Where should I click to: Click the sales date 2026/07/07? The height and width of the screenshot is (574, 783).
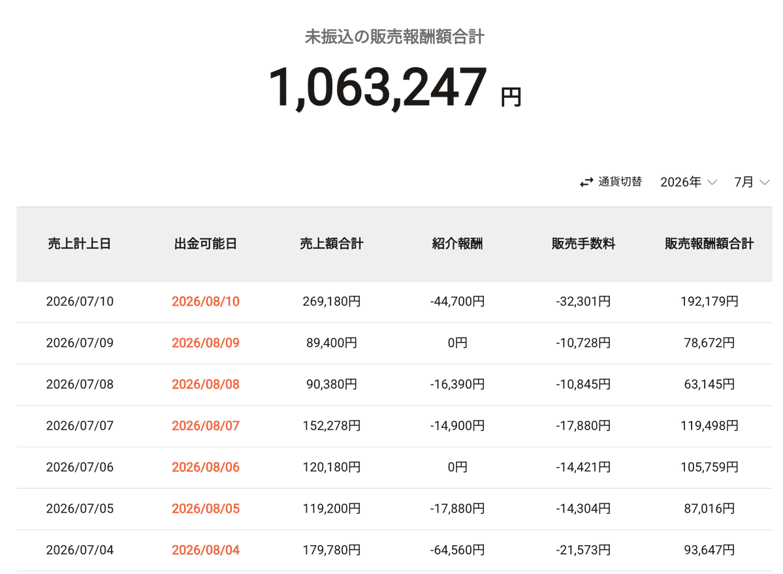(80, 426)
